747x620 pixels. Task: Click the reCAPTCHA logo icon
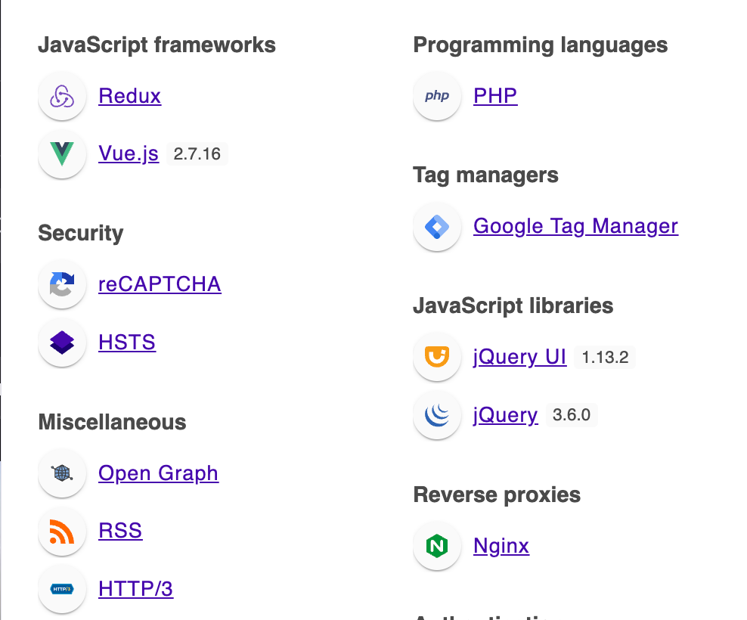[62, 284]
